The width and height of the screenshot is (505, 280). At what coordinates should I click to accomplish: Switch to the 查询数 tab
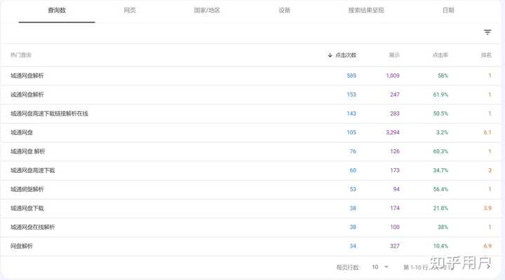57,10
